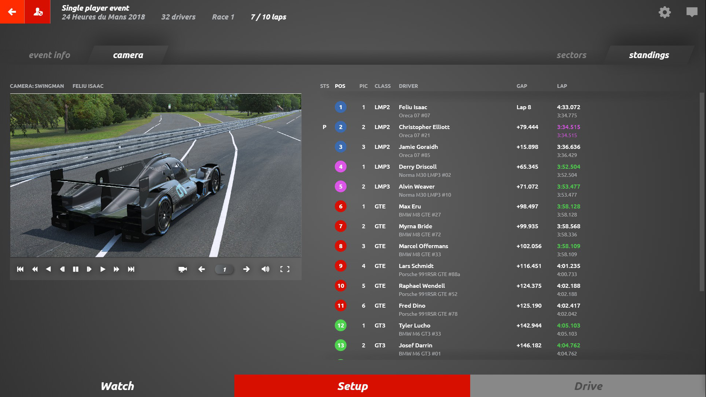Play the replay forward
The image size is (706, 397).
pos(103,269)
